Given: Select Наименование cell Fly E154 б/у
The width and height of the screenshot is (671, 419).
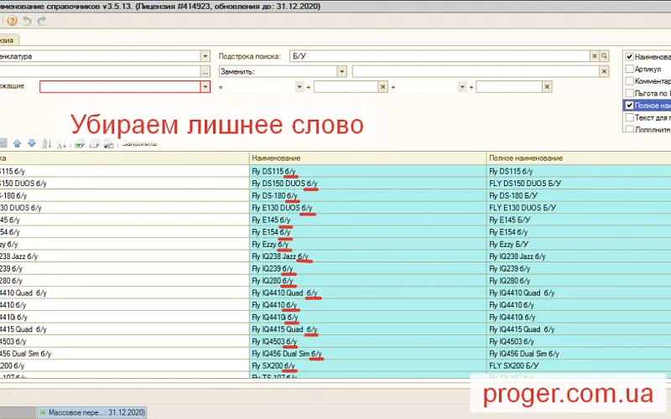Looking at the screenshot, I should (367, 232).
